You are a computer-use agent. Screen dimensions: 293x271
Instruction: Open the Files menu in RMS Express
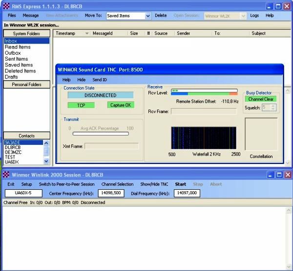pos(12,16)
